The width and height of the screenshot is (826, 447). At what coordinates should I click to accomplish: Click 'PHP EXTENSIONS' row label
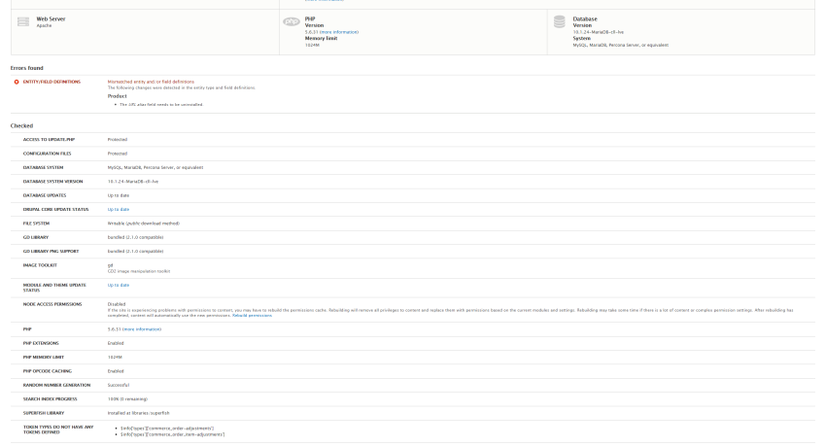pos(41,343)
